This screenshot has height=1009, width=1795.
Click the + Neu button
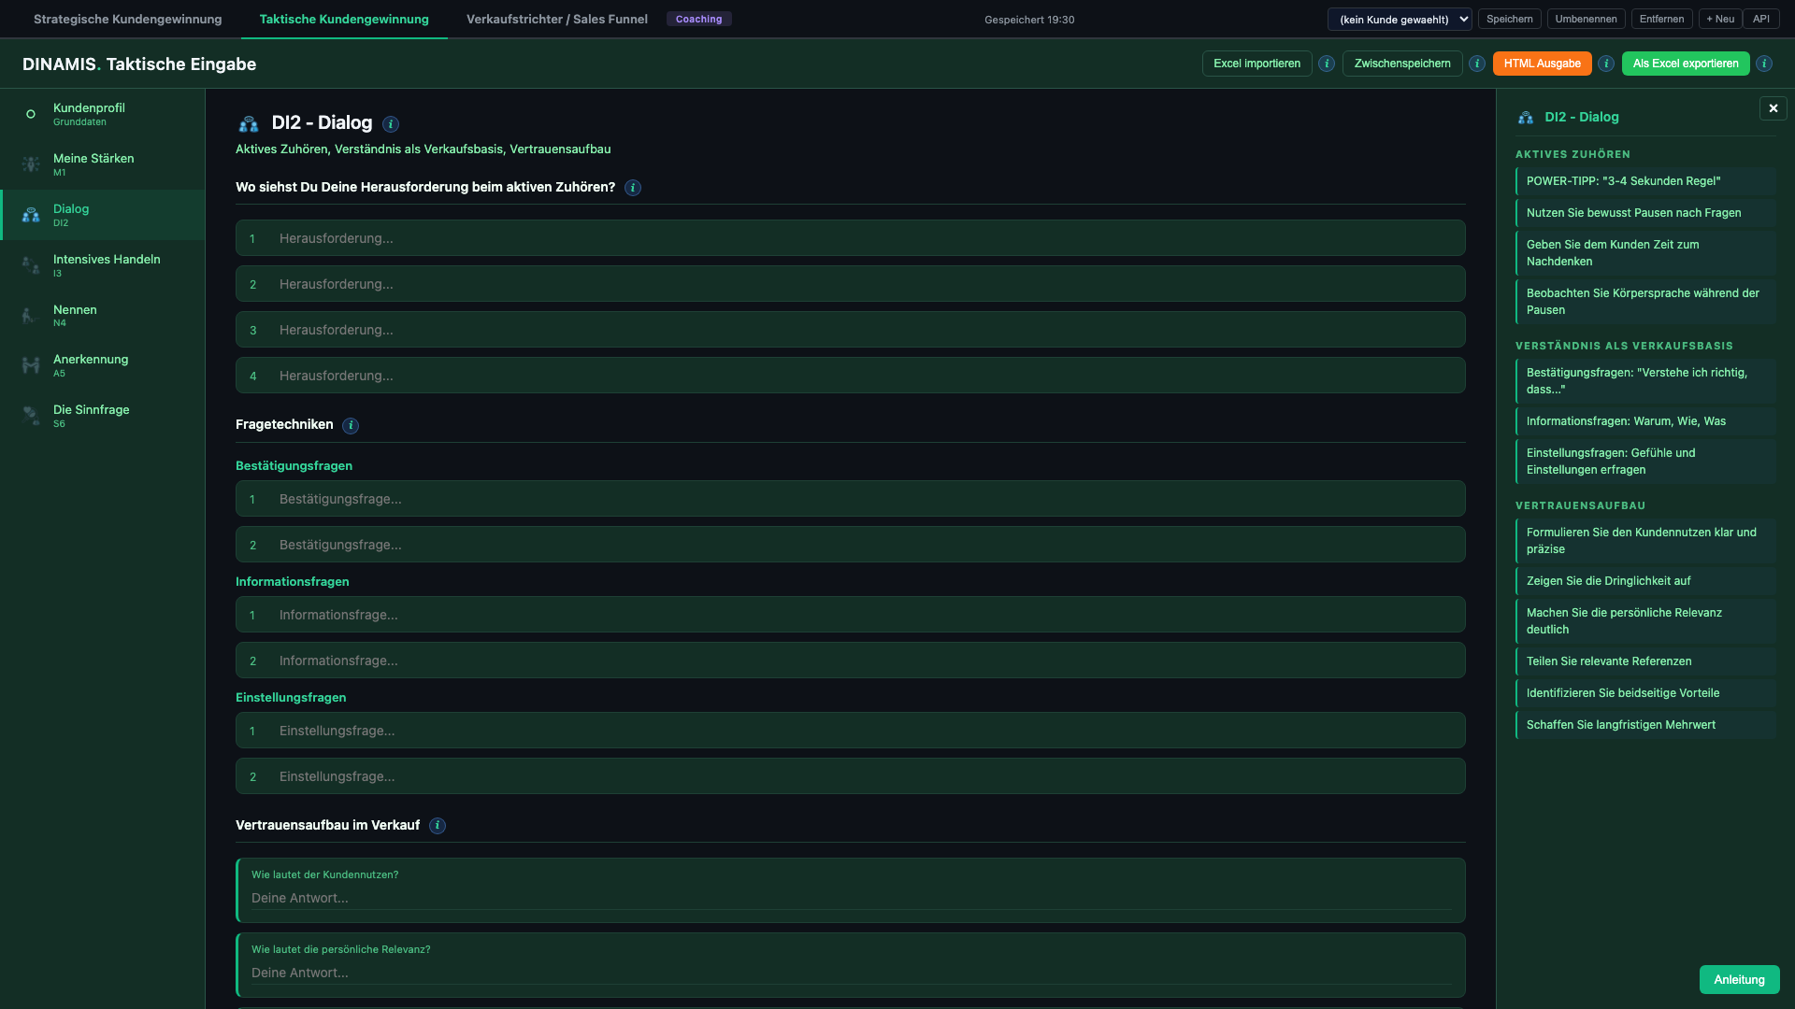[1719, 19]
